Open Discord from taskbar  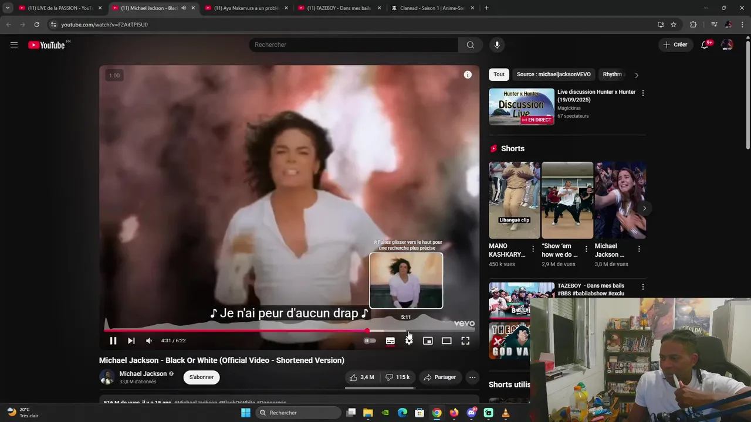471,413
